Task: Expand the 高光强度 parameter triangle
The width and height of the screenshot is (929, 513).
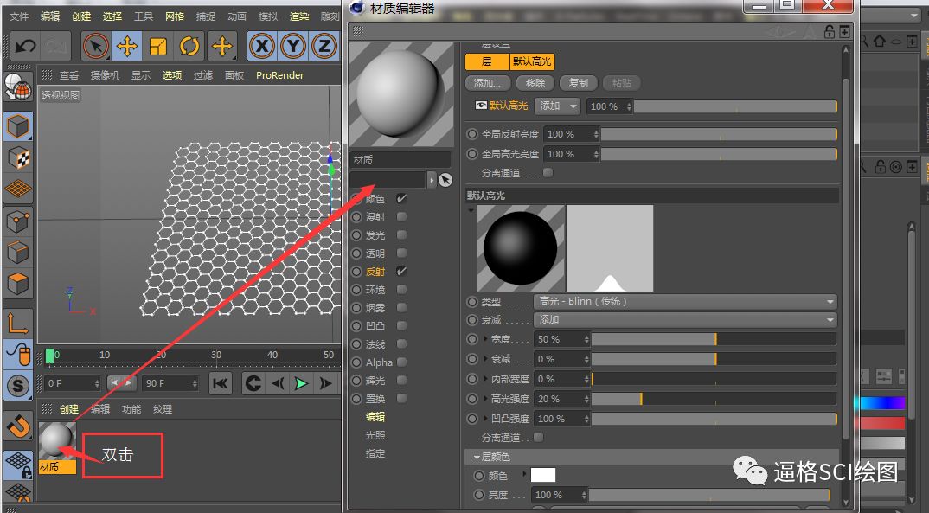Action: tap(486, 399)
